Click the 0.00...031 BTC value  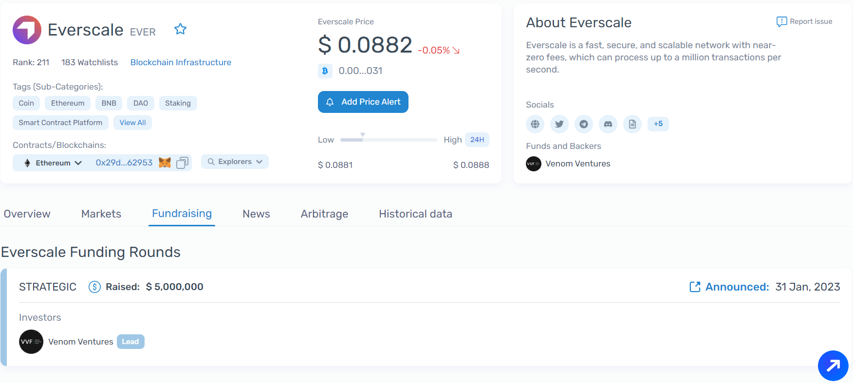click(x=360, y=71)
